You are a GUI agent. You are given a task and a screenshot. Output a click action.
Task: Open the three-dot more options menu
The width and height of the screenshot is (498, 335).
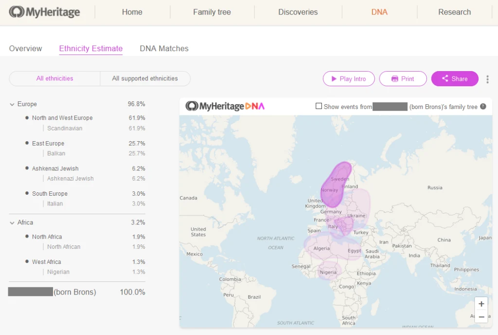coord(487,79)
